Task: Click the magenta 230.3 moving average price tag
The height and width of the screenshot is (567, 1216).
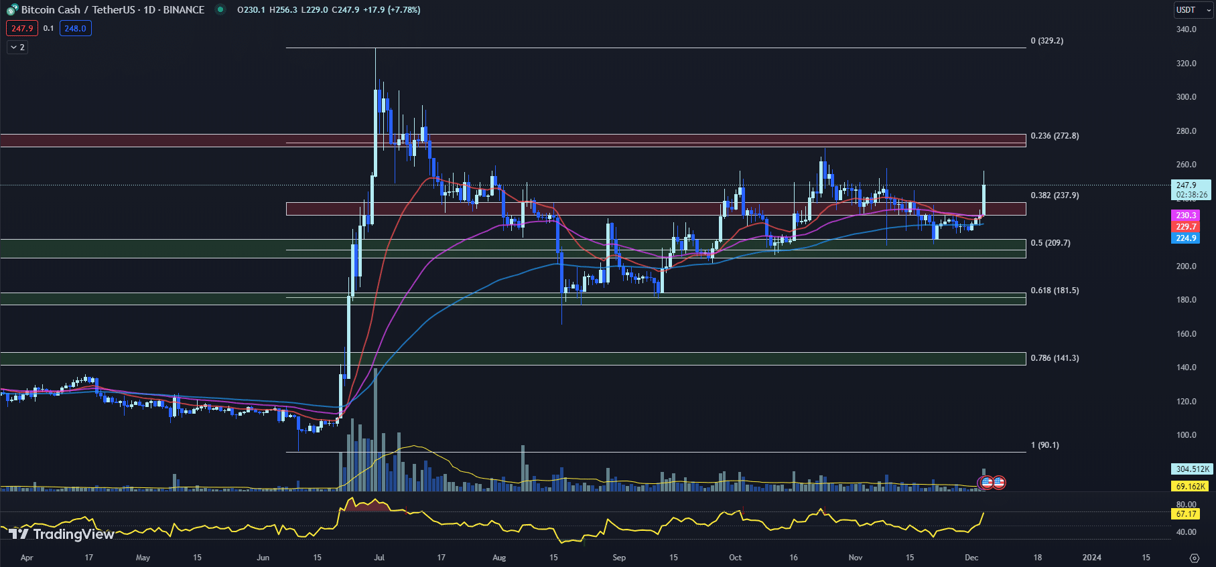Action: point(1185,216)
